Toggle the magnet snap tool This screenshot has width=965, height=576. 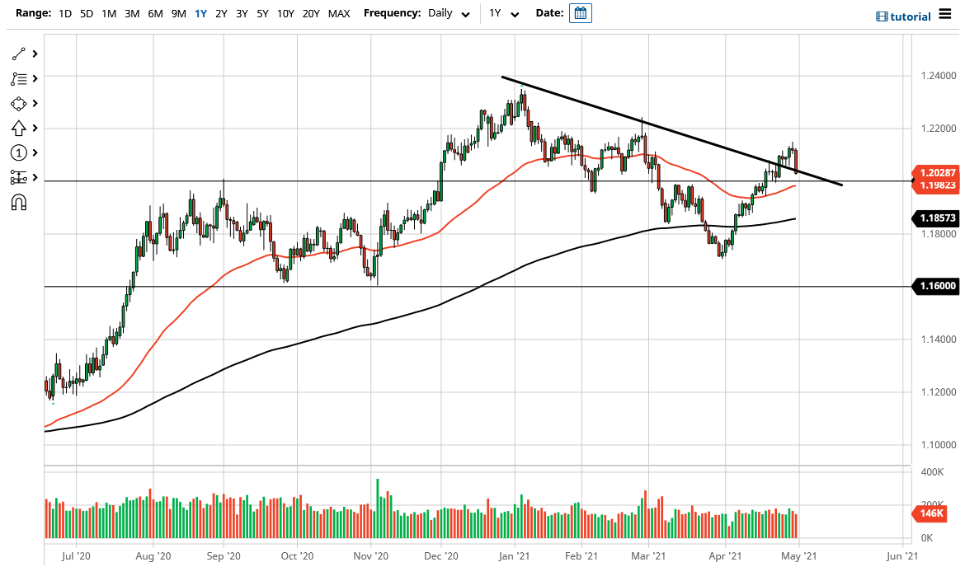click(x=18, y=202)
